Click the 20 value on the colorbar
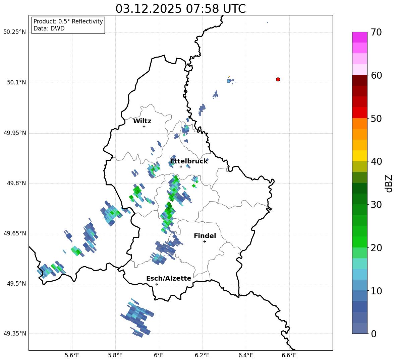This screenshot has width=397, height=362. coord(377,248)
